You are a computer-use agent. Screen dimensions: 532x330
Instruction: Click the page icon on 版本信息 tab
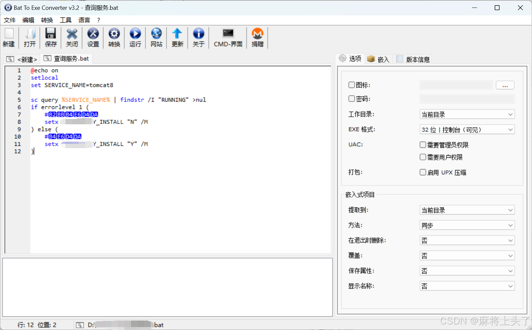(x=399, y=59)
